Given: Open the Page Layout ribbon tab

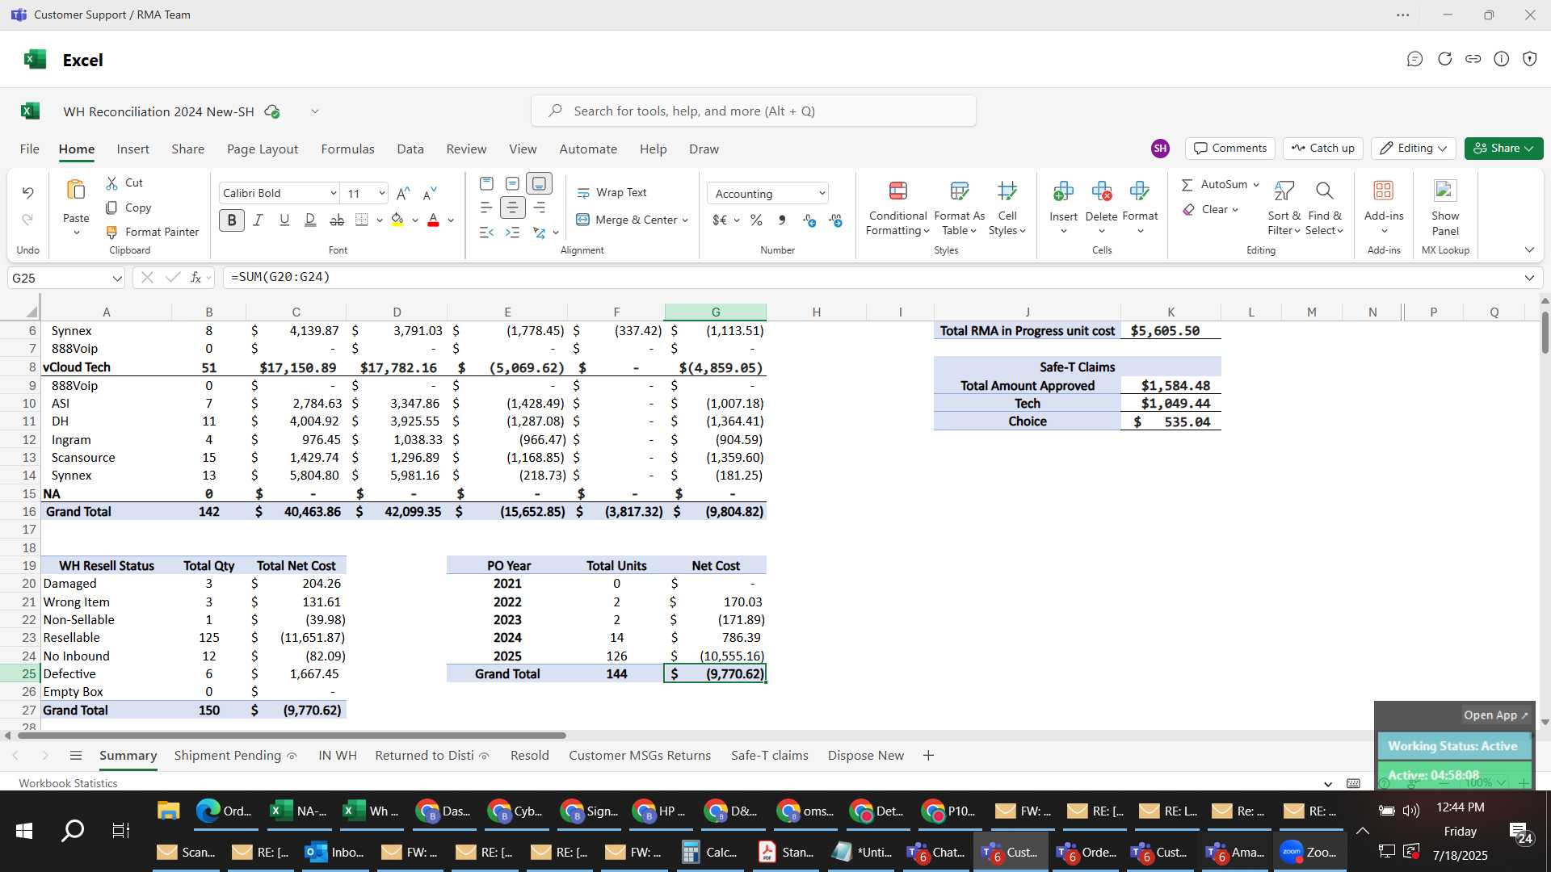Looking at the screenshot, I should [x=263, y=149].
